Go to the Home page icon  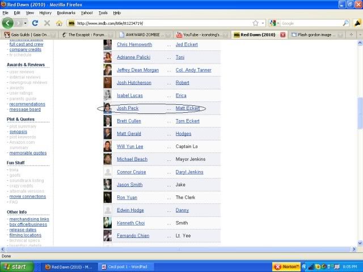click(x=59, y=23)
